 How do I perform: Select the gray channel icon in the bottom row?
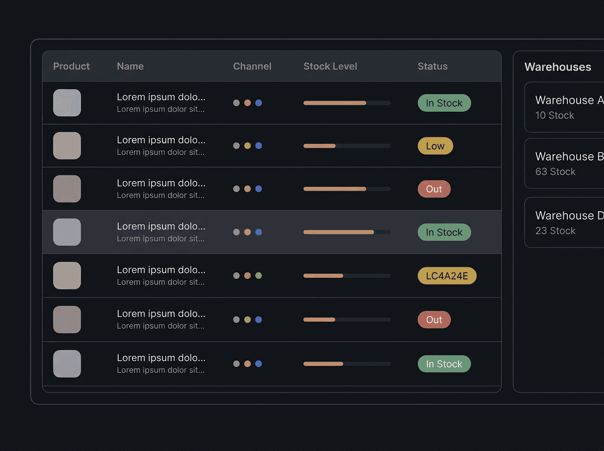click(236, 363)
